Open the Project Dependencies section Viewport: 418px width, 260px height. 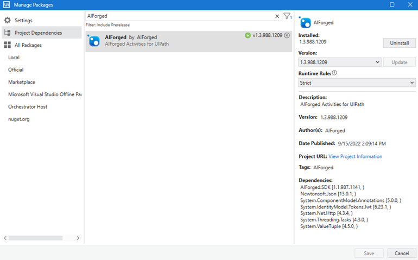point(42,33)
